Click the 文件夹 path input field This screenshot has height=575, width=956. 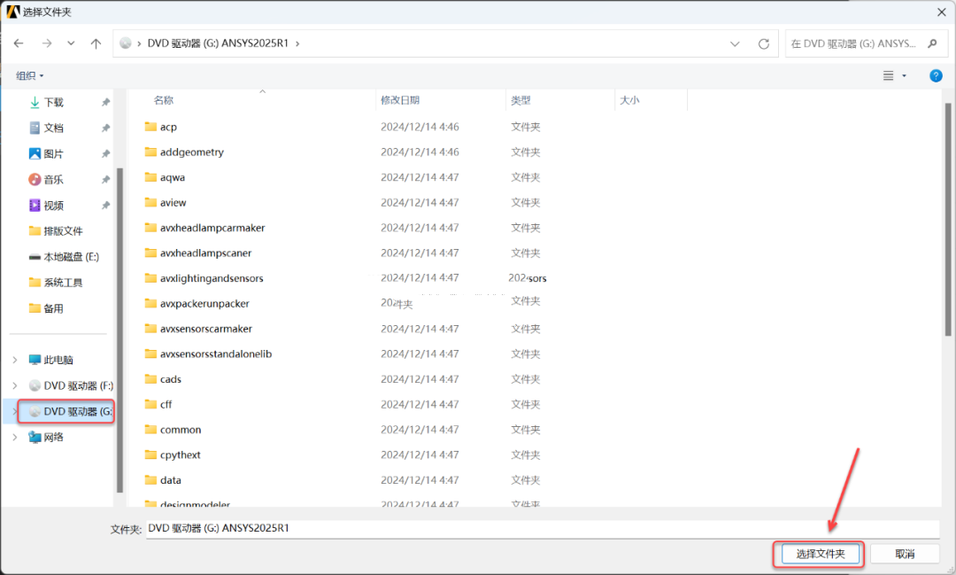point(543,529)
